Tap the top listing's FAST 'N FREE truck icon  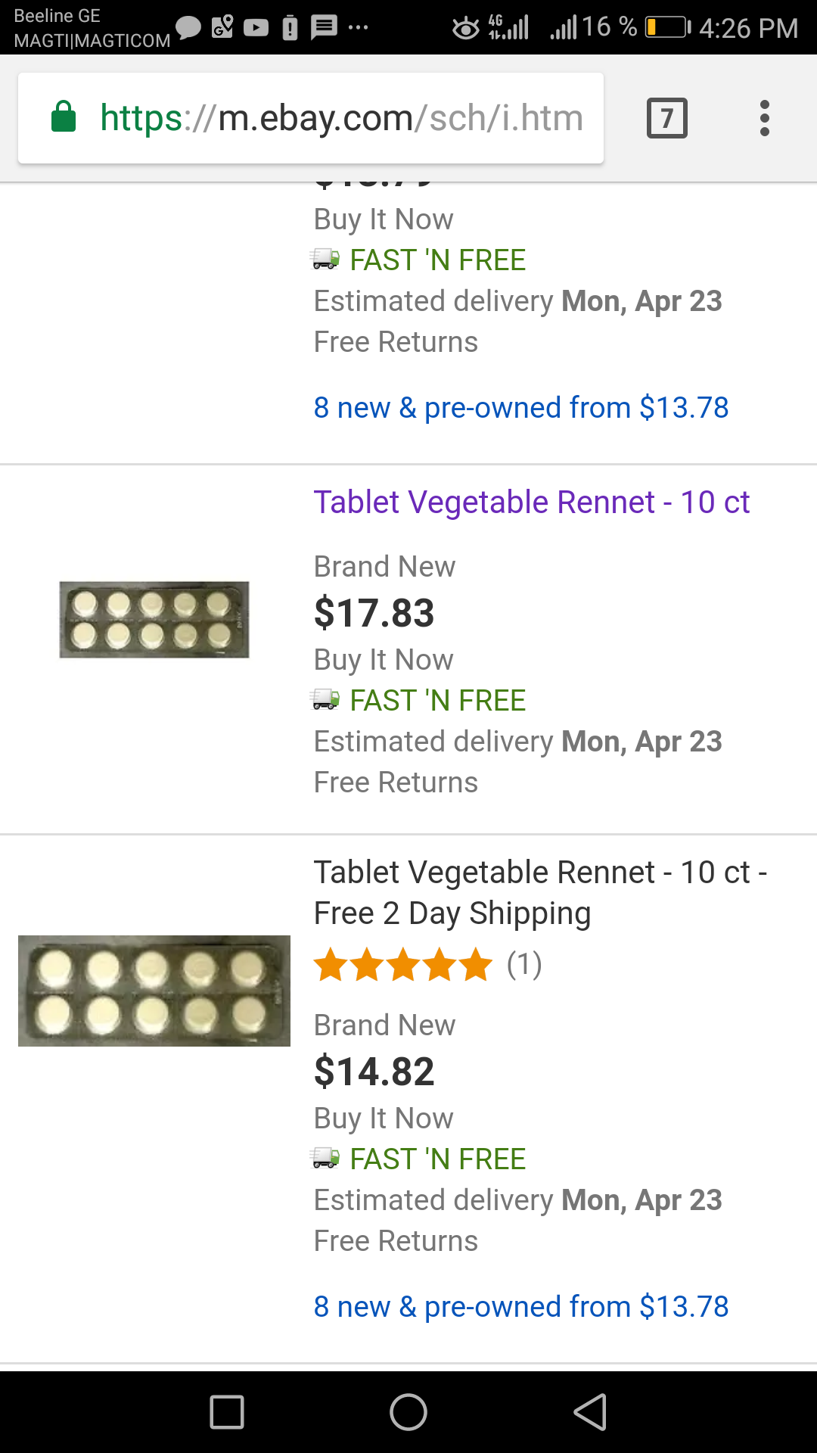coord(325,259)
